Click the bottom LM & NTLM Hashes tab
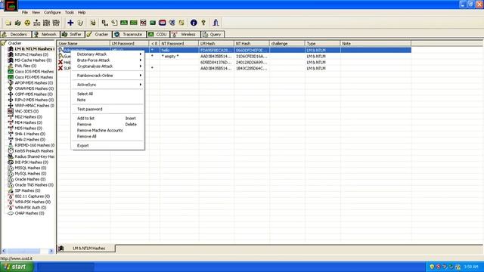484x272 pixels. (86, 249)
